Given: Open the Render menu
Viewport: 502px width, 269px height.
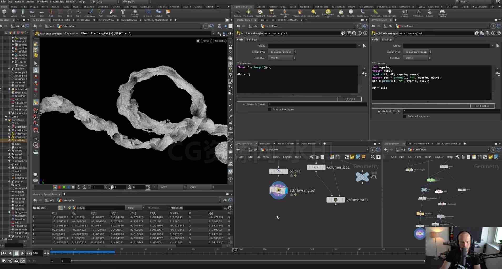Looking at the screenshot, I should pyautogui.click(x=19, y=2).
